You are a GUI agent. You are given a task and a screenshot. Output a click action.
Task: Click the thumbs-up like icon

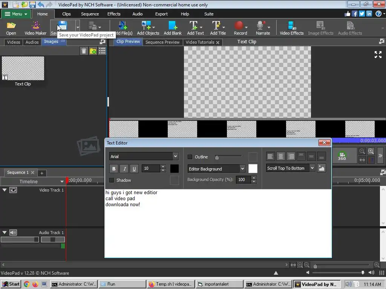click(x=347, y=14)
